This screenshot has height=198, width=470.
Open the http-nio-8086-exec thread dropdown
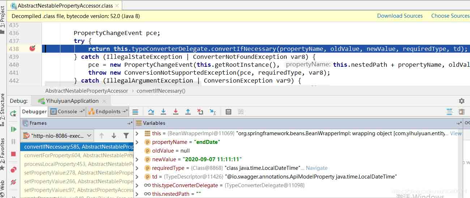point(57,136)
